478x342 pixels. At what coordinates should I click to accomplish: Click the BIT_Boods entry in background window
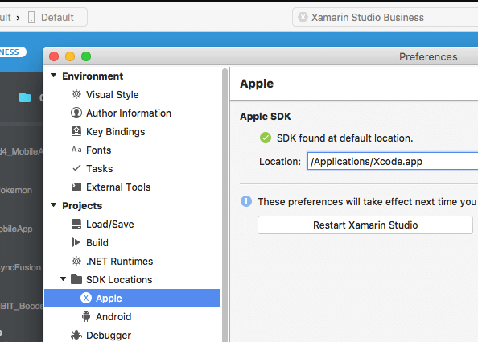click(22, 306)
